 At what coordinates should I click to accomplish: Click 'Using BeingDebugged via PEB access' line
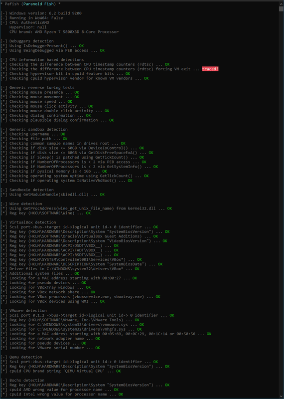53,50
